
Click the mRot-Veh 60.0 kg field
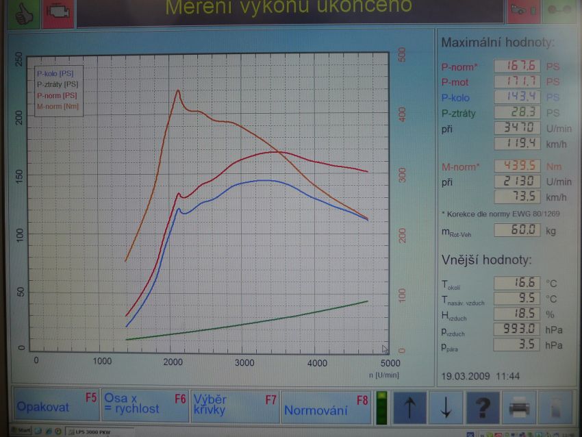point(517,230)
